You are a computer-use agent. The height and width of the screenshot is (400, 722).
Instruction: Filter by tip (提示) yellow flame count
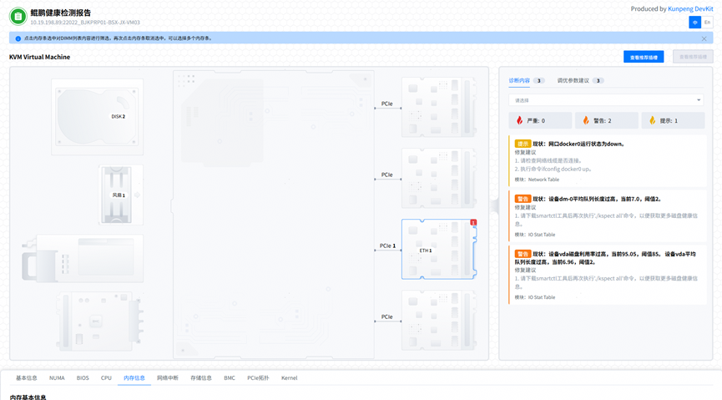tap(673, 121)
